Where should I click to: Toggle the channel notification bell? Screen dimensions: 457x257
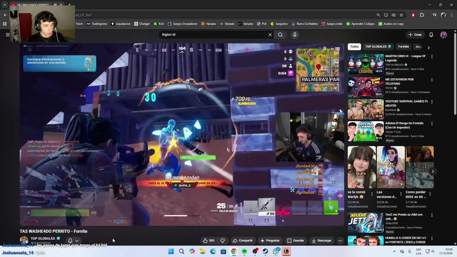point(70,241)
